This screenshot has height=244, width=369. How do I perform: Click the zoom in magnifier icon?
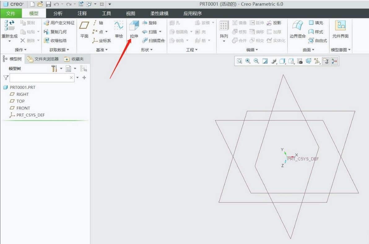248,61
